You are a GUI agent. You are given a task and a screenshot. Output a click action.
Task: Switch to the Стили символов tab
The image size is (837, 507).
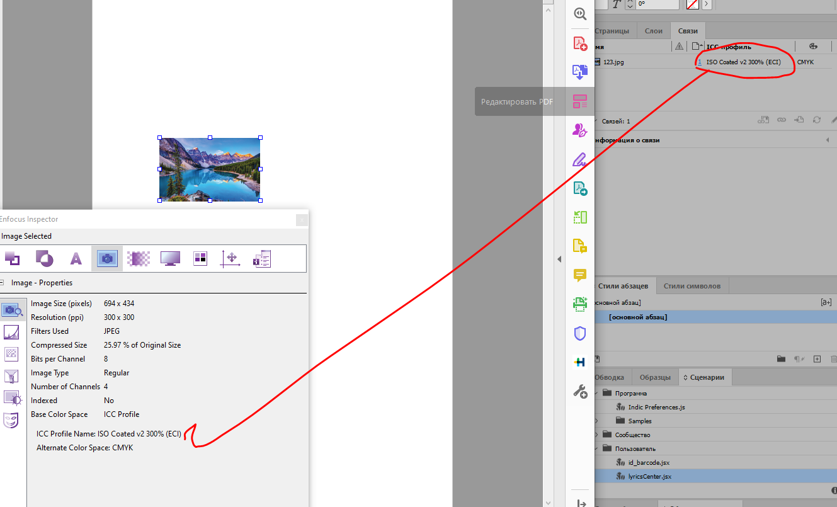(x=692, y=286)
